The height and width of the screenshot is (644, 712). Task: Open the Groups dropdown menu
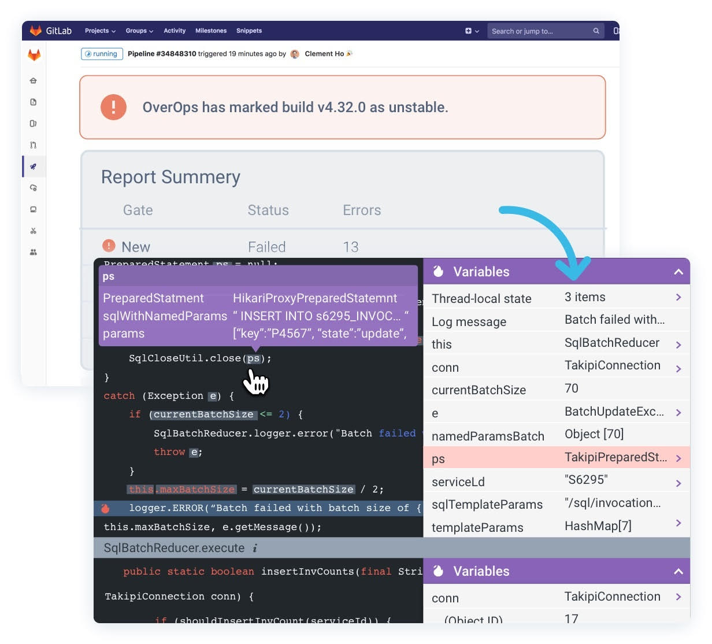(x=139, y=31)
